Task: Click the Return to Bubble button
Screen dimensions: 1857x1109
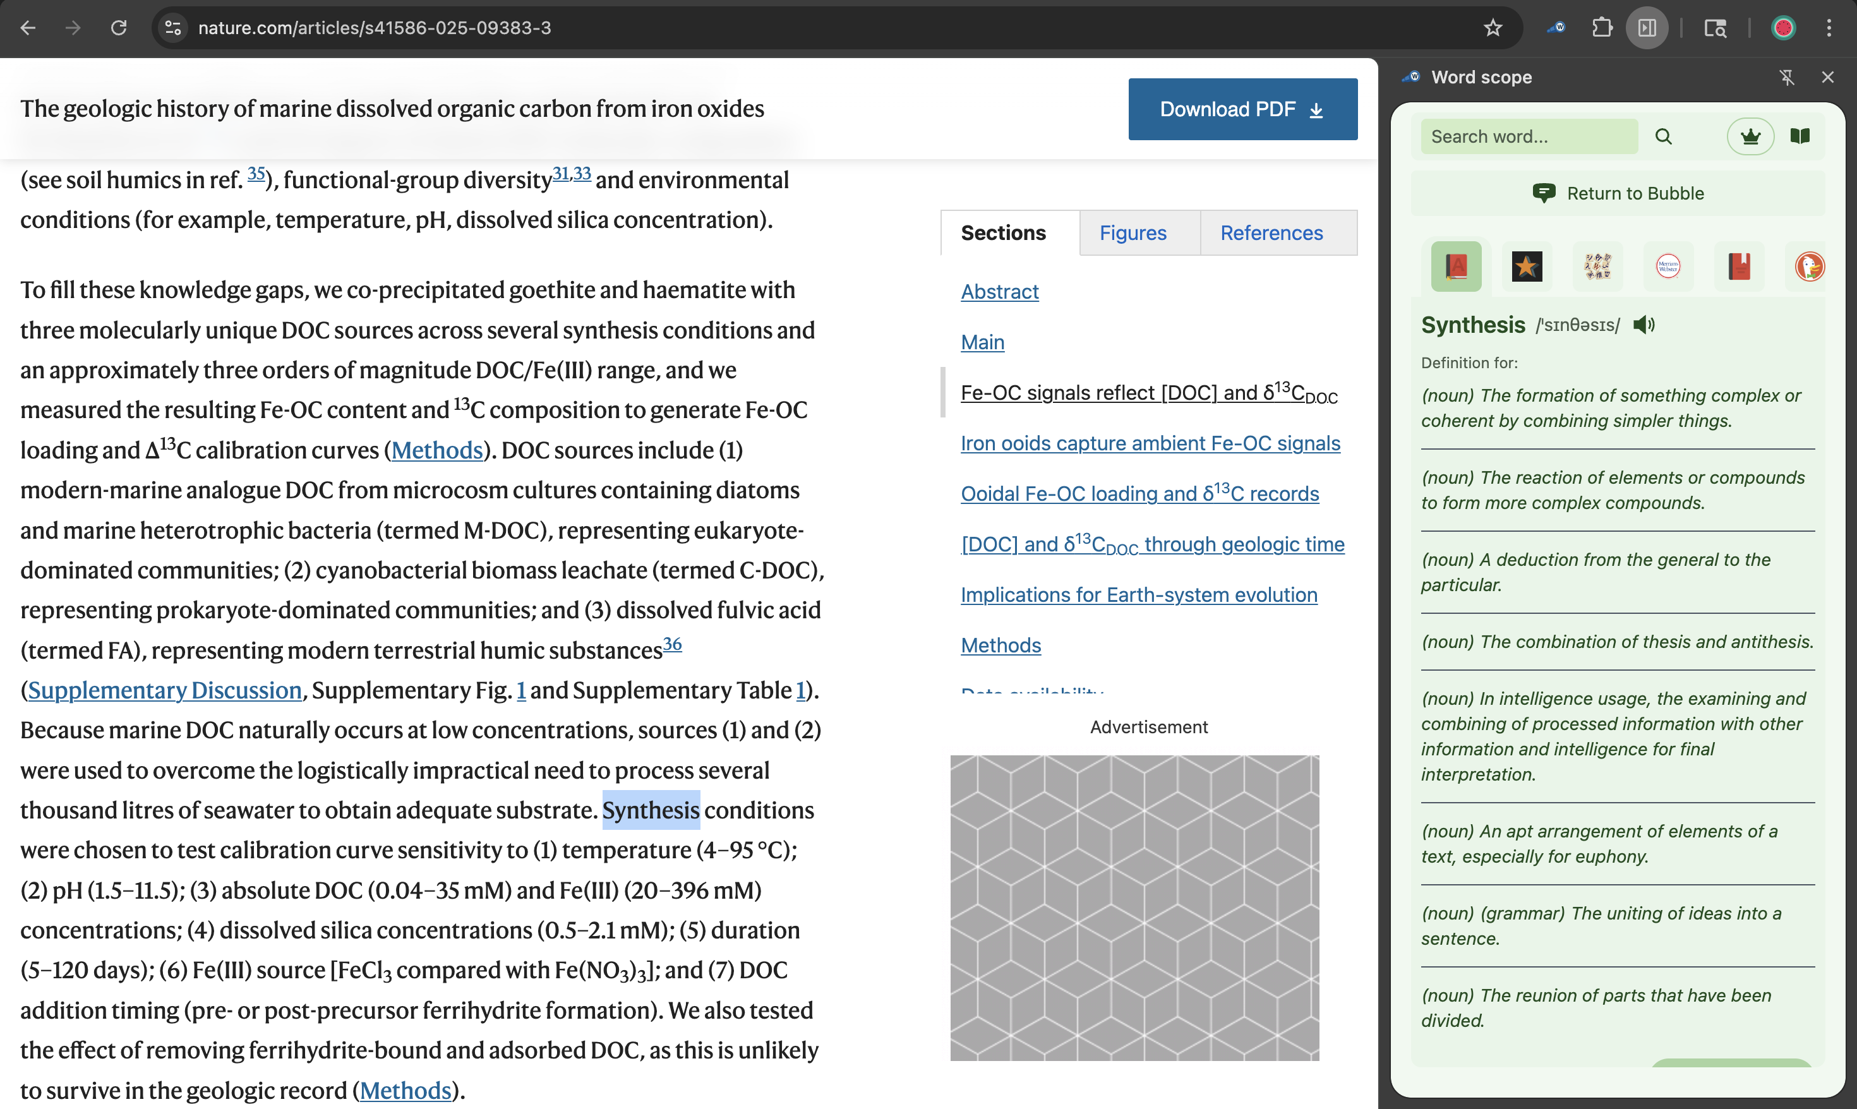Action: 1617,193
